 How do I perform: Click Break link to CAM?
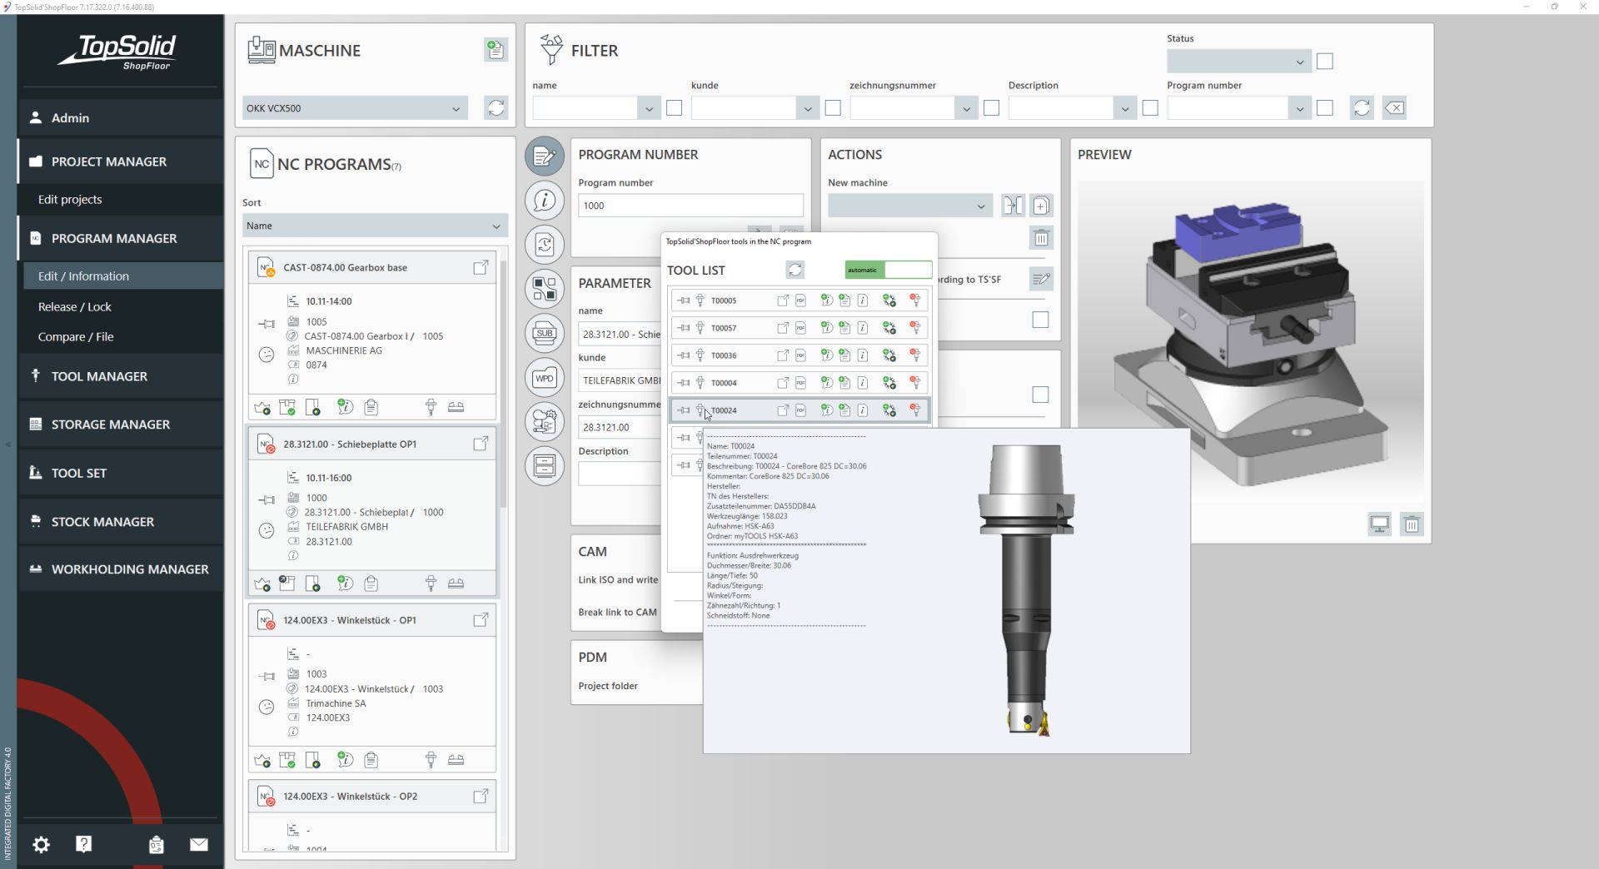point(616,612)
